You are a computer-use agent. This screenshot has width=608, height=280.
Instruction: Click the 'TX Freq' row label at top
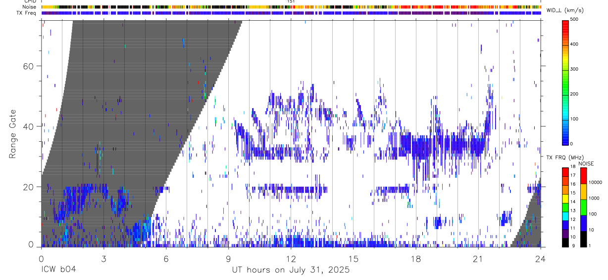(27, 13)
